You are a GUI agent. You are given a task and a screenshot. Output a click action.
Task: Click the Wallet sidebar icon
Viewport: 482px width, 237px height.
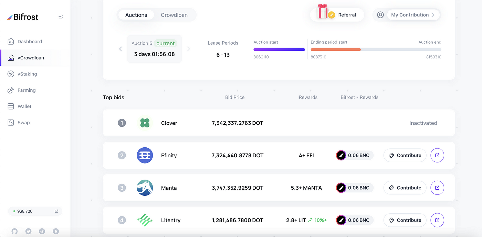(x=11, y=106)
